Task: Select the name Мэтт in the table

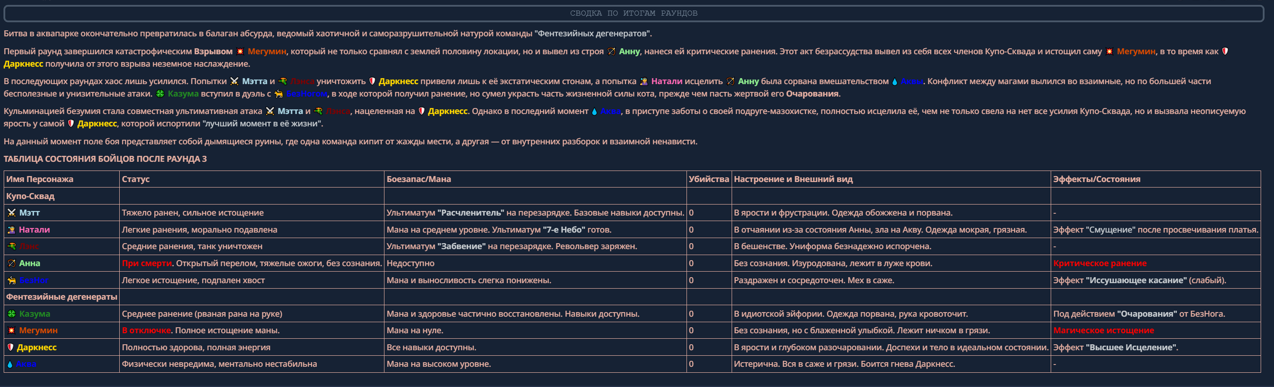Action: click(29, 213)
